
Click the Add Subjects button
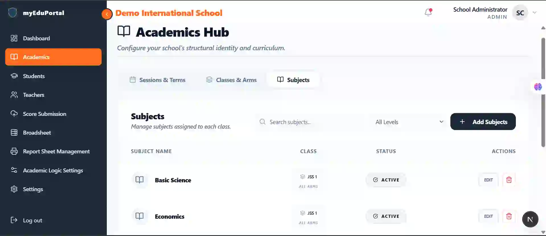pos(483,122)
